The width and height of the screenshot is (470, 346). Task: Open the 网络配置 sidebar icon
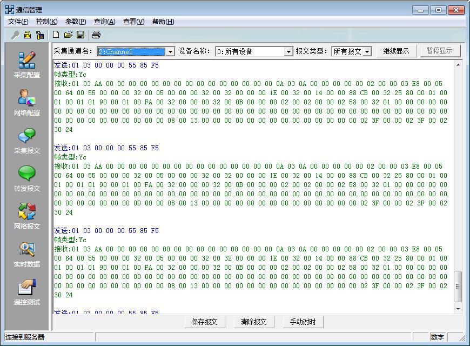point(27,98)
